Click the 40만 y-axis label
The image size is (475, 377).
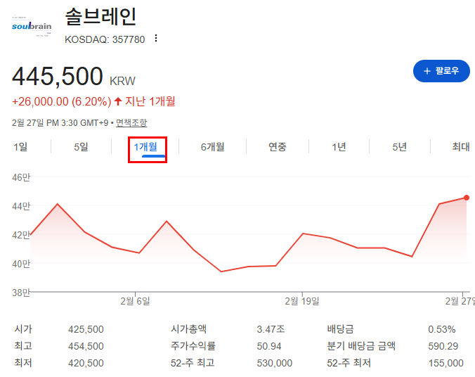(21, 264)
